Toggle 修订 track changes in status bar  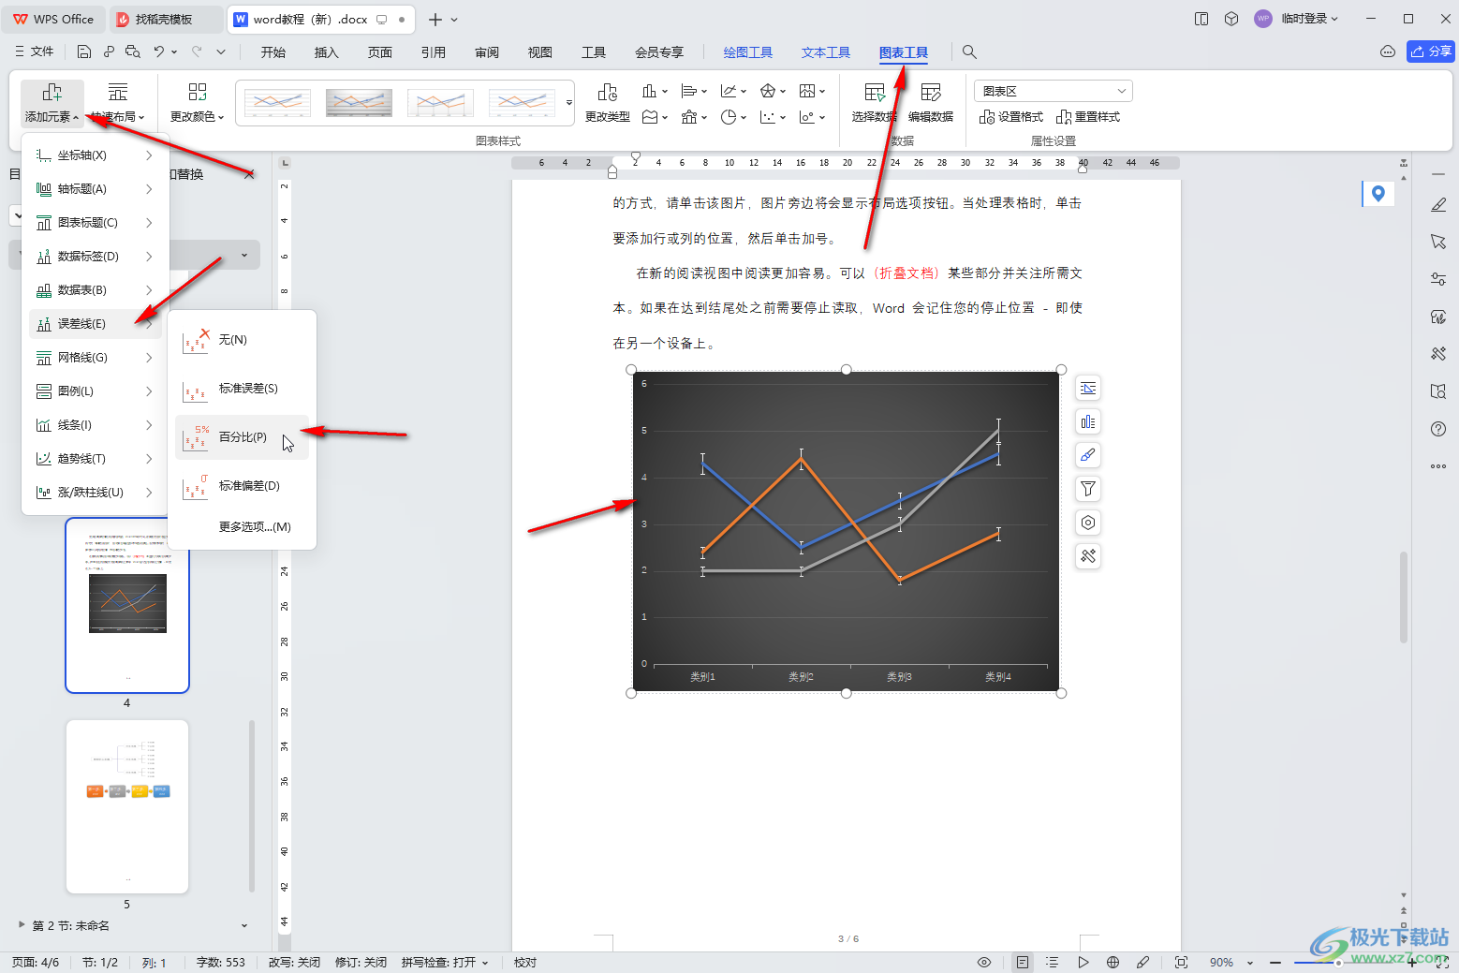[x=361, y=963]
